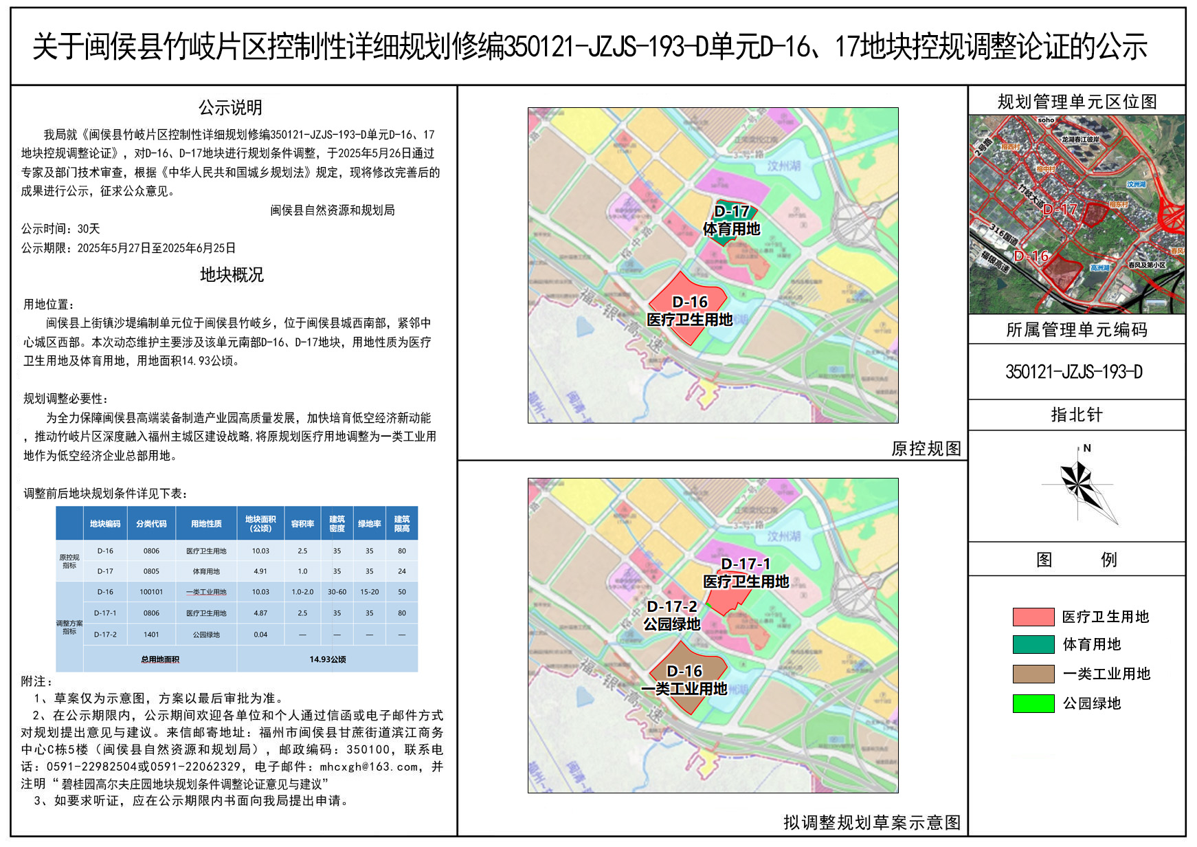Click the 地块编码 table header

click(x=105, y=524)
